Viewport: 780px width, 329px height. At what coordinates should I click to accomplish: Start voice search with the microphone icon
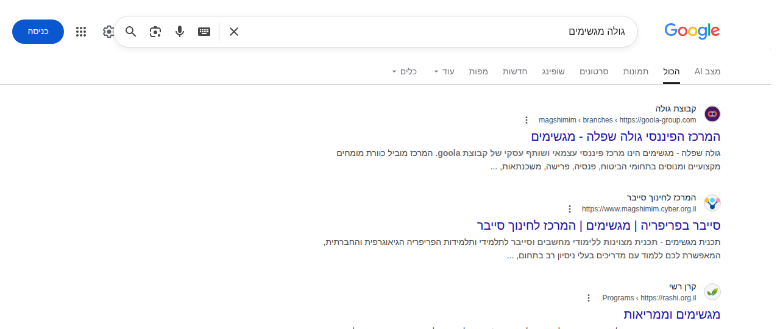coord(180,32)
